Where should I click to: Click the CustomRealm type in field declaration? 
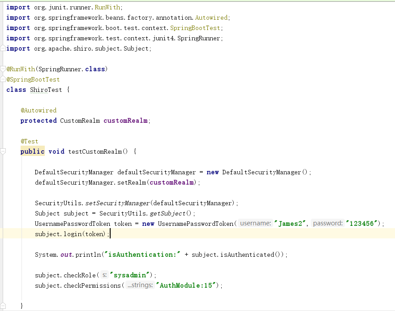pyautogui.click(x=80, y=121)
